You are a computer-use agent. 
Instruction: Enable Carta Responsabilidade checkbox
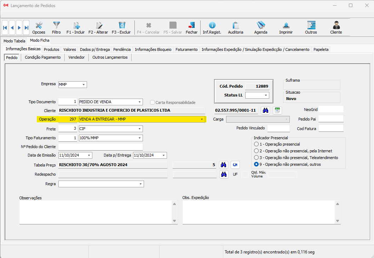coord(153,102)
